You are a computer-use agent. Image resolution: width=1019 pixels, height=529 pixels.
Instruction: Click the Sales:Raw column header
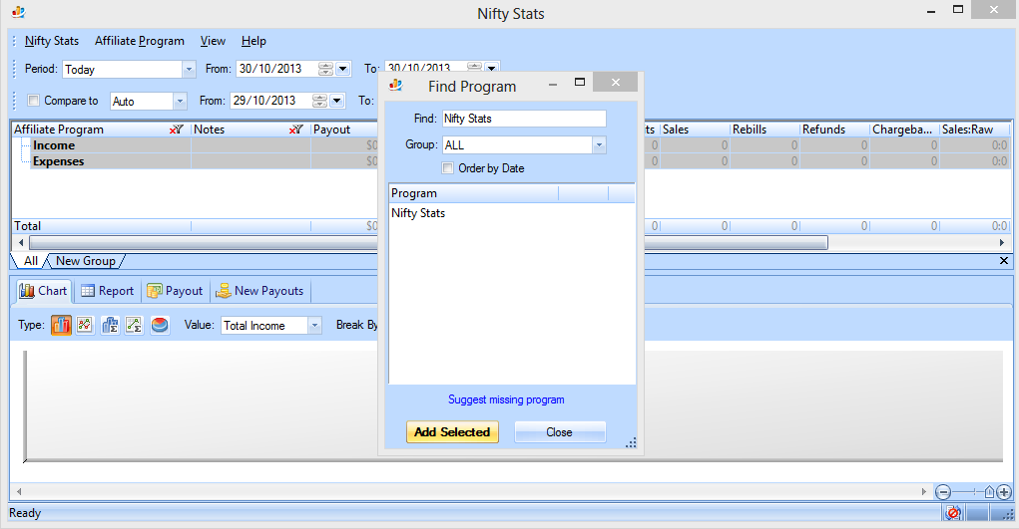(x=975, y=130)
